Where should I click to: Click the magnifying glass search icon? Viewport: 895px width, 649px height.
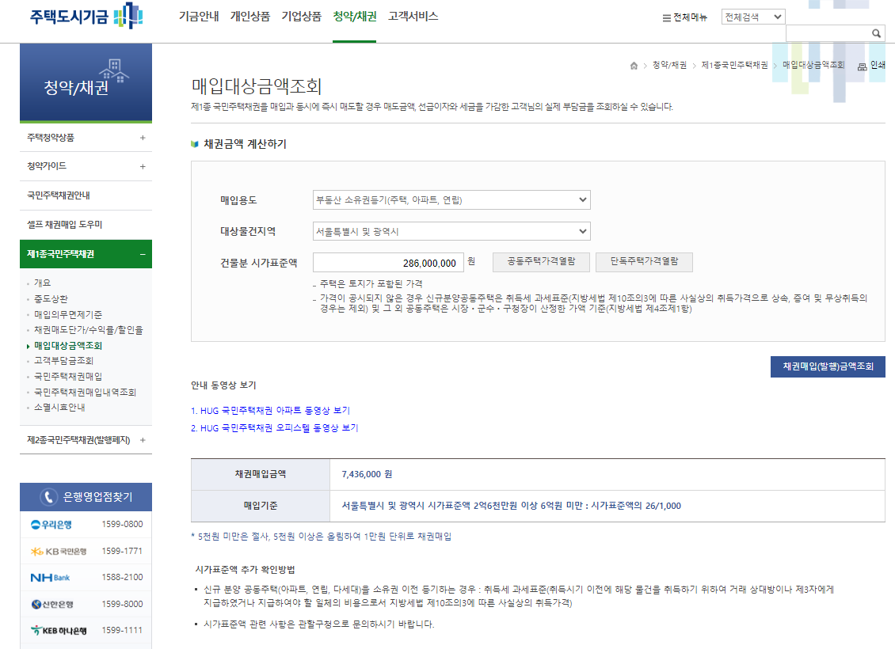876,33
